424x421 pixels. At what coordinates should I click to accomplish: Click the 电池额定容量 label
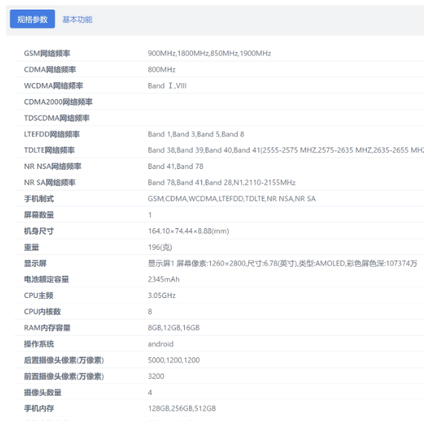coord(47,279)
